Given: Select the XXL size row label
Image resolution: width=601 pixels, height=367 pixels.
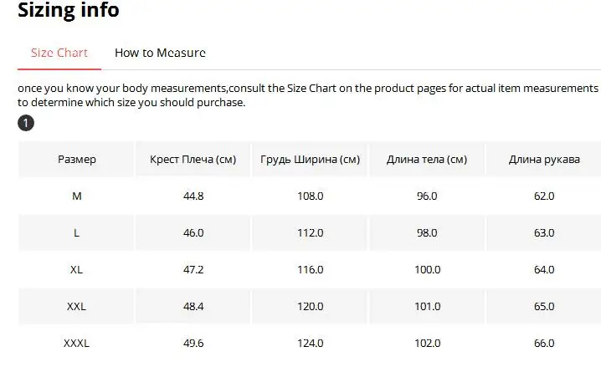Looking at the screenshot, I should coord(76,306).
